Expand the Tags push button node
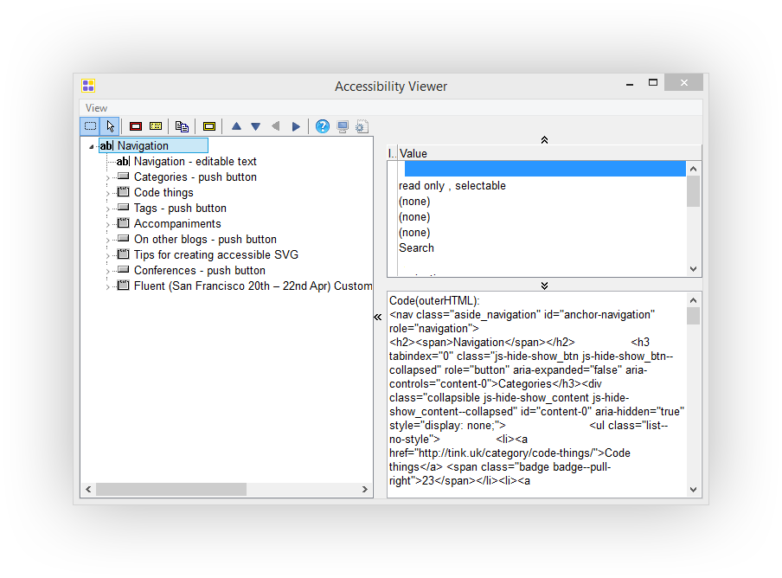 click(107, 209)
